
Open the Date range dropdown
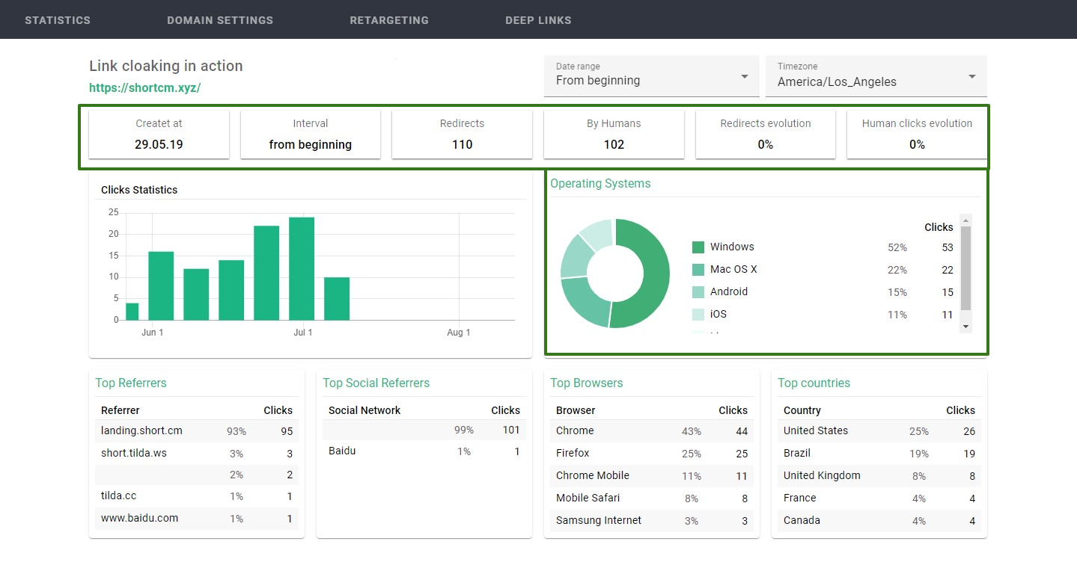(x=651, y=76)
